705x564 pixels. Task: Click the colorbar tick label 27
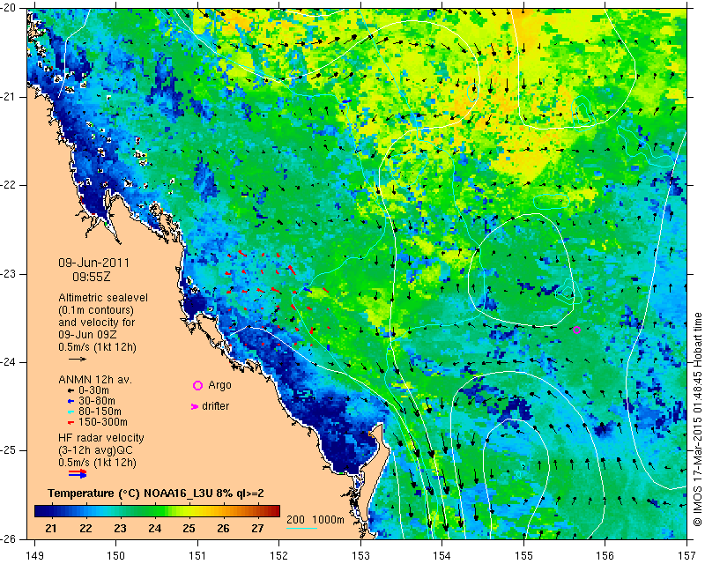click(x=257, y=529)
